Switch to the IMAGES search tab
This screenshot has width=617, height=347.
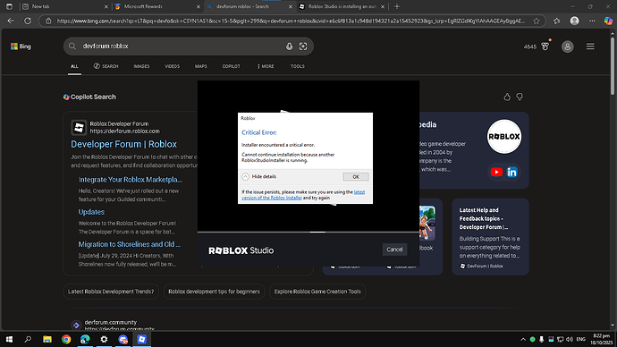[x=141, y=66]
